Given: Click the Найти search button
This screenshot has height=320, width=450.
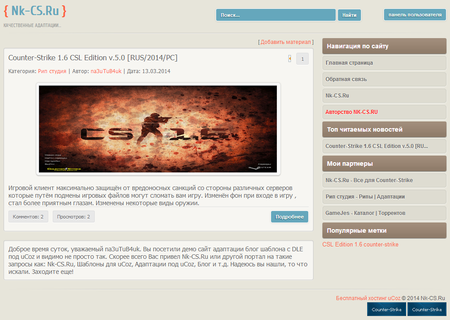Looking at the screenshot, I should [349, 15].
